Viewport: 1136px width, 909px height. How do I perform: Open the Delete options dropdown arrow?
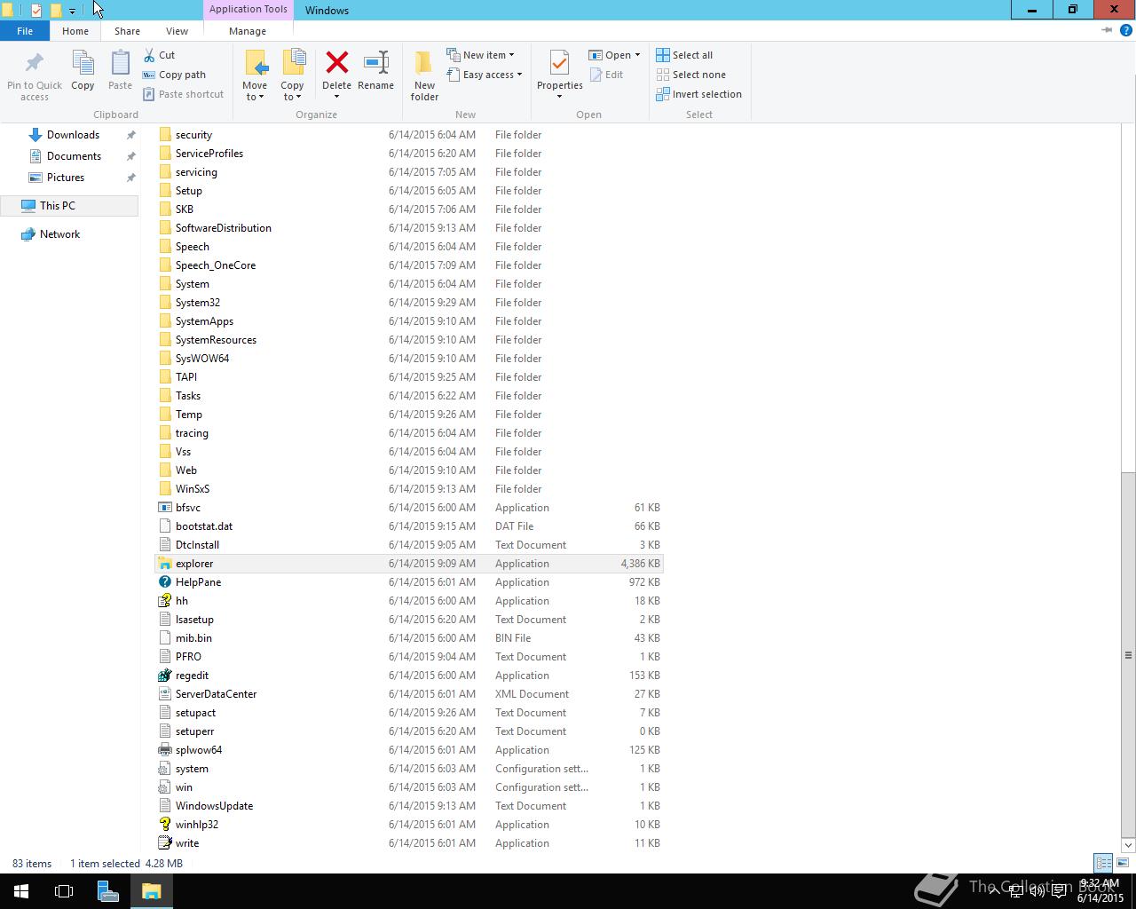336,96
